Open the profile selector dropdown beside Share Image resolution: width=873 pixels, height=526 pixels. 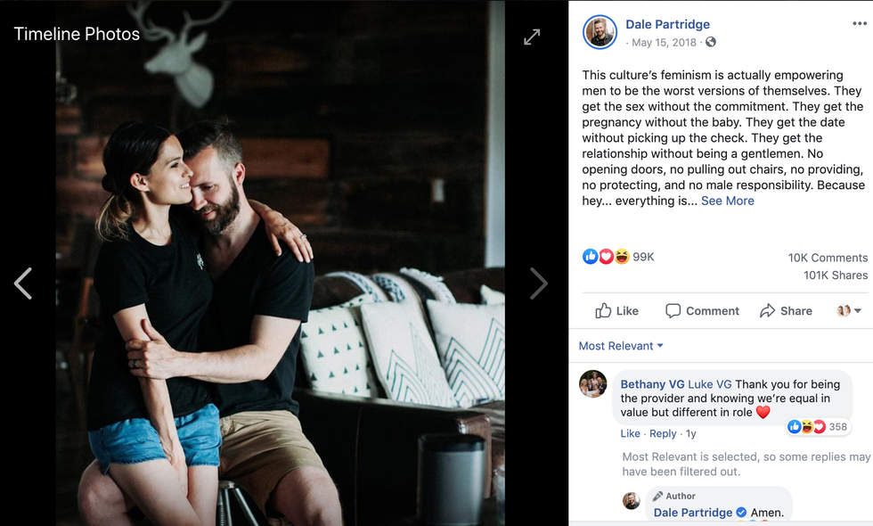point(849,310)
